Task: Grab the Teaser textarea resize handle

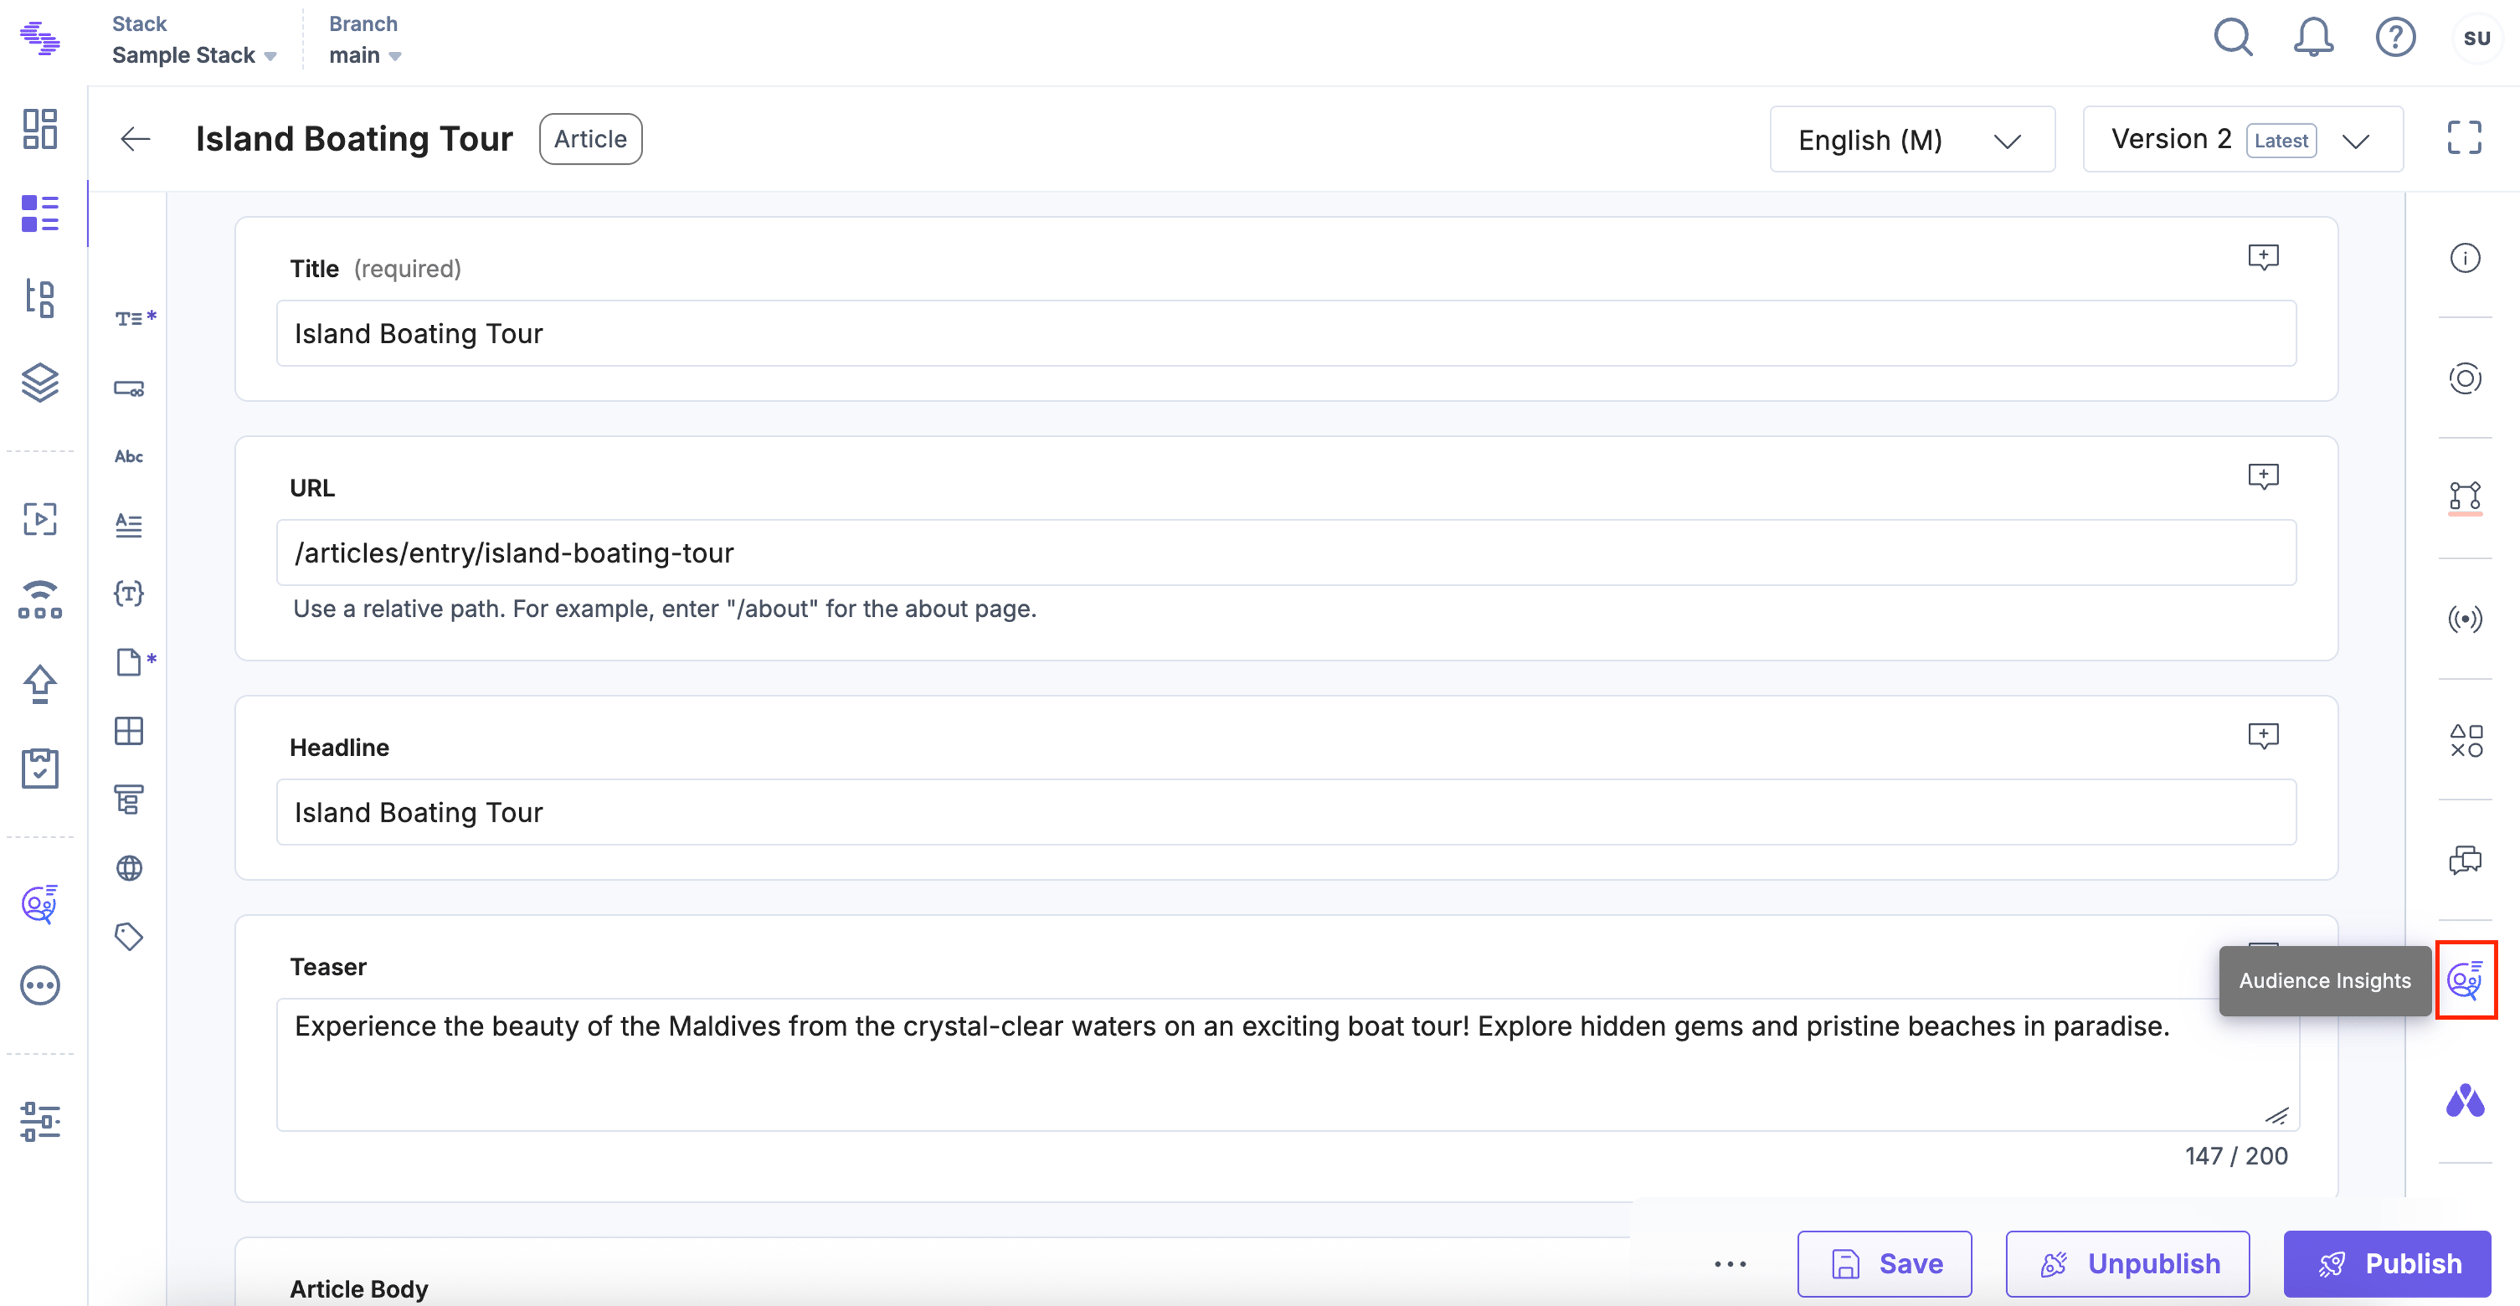Action: [x=2277, y=1115]
